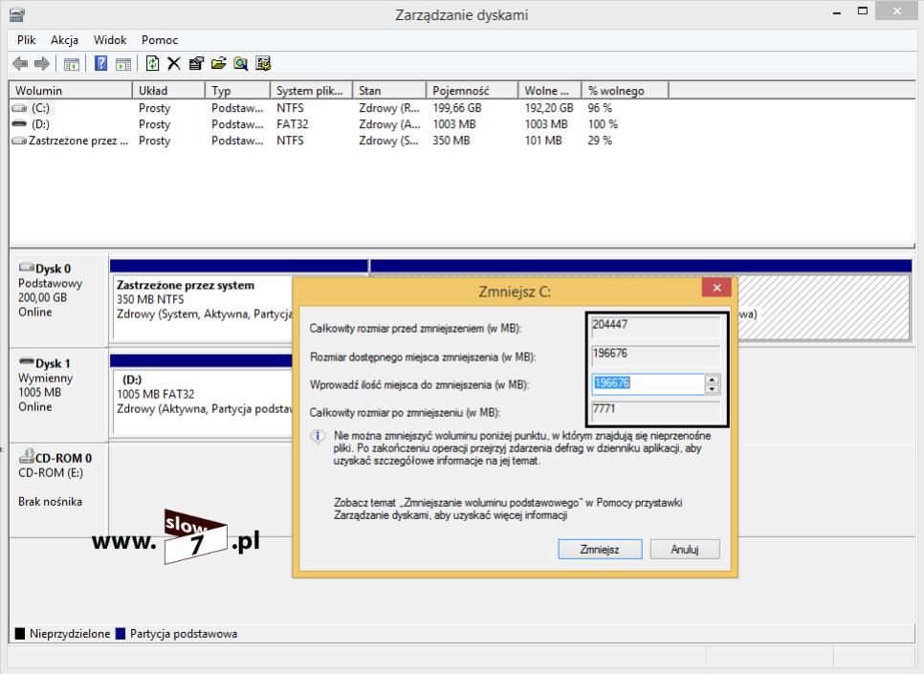The height and width of the screenshot is (674, 924).
Task: Click the FAT32 file system cell
Action: pyautogui.click(x=293, y=123)
